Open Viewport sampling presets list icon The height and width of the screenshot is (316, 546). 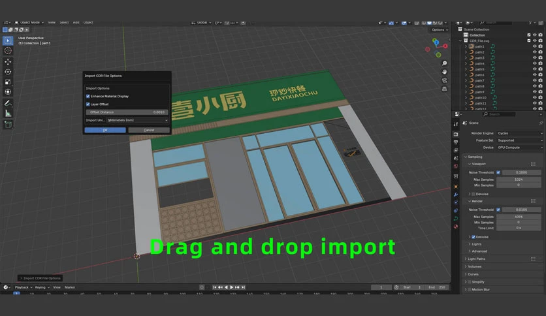pyautogui.click(x=533, y=164)
